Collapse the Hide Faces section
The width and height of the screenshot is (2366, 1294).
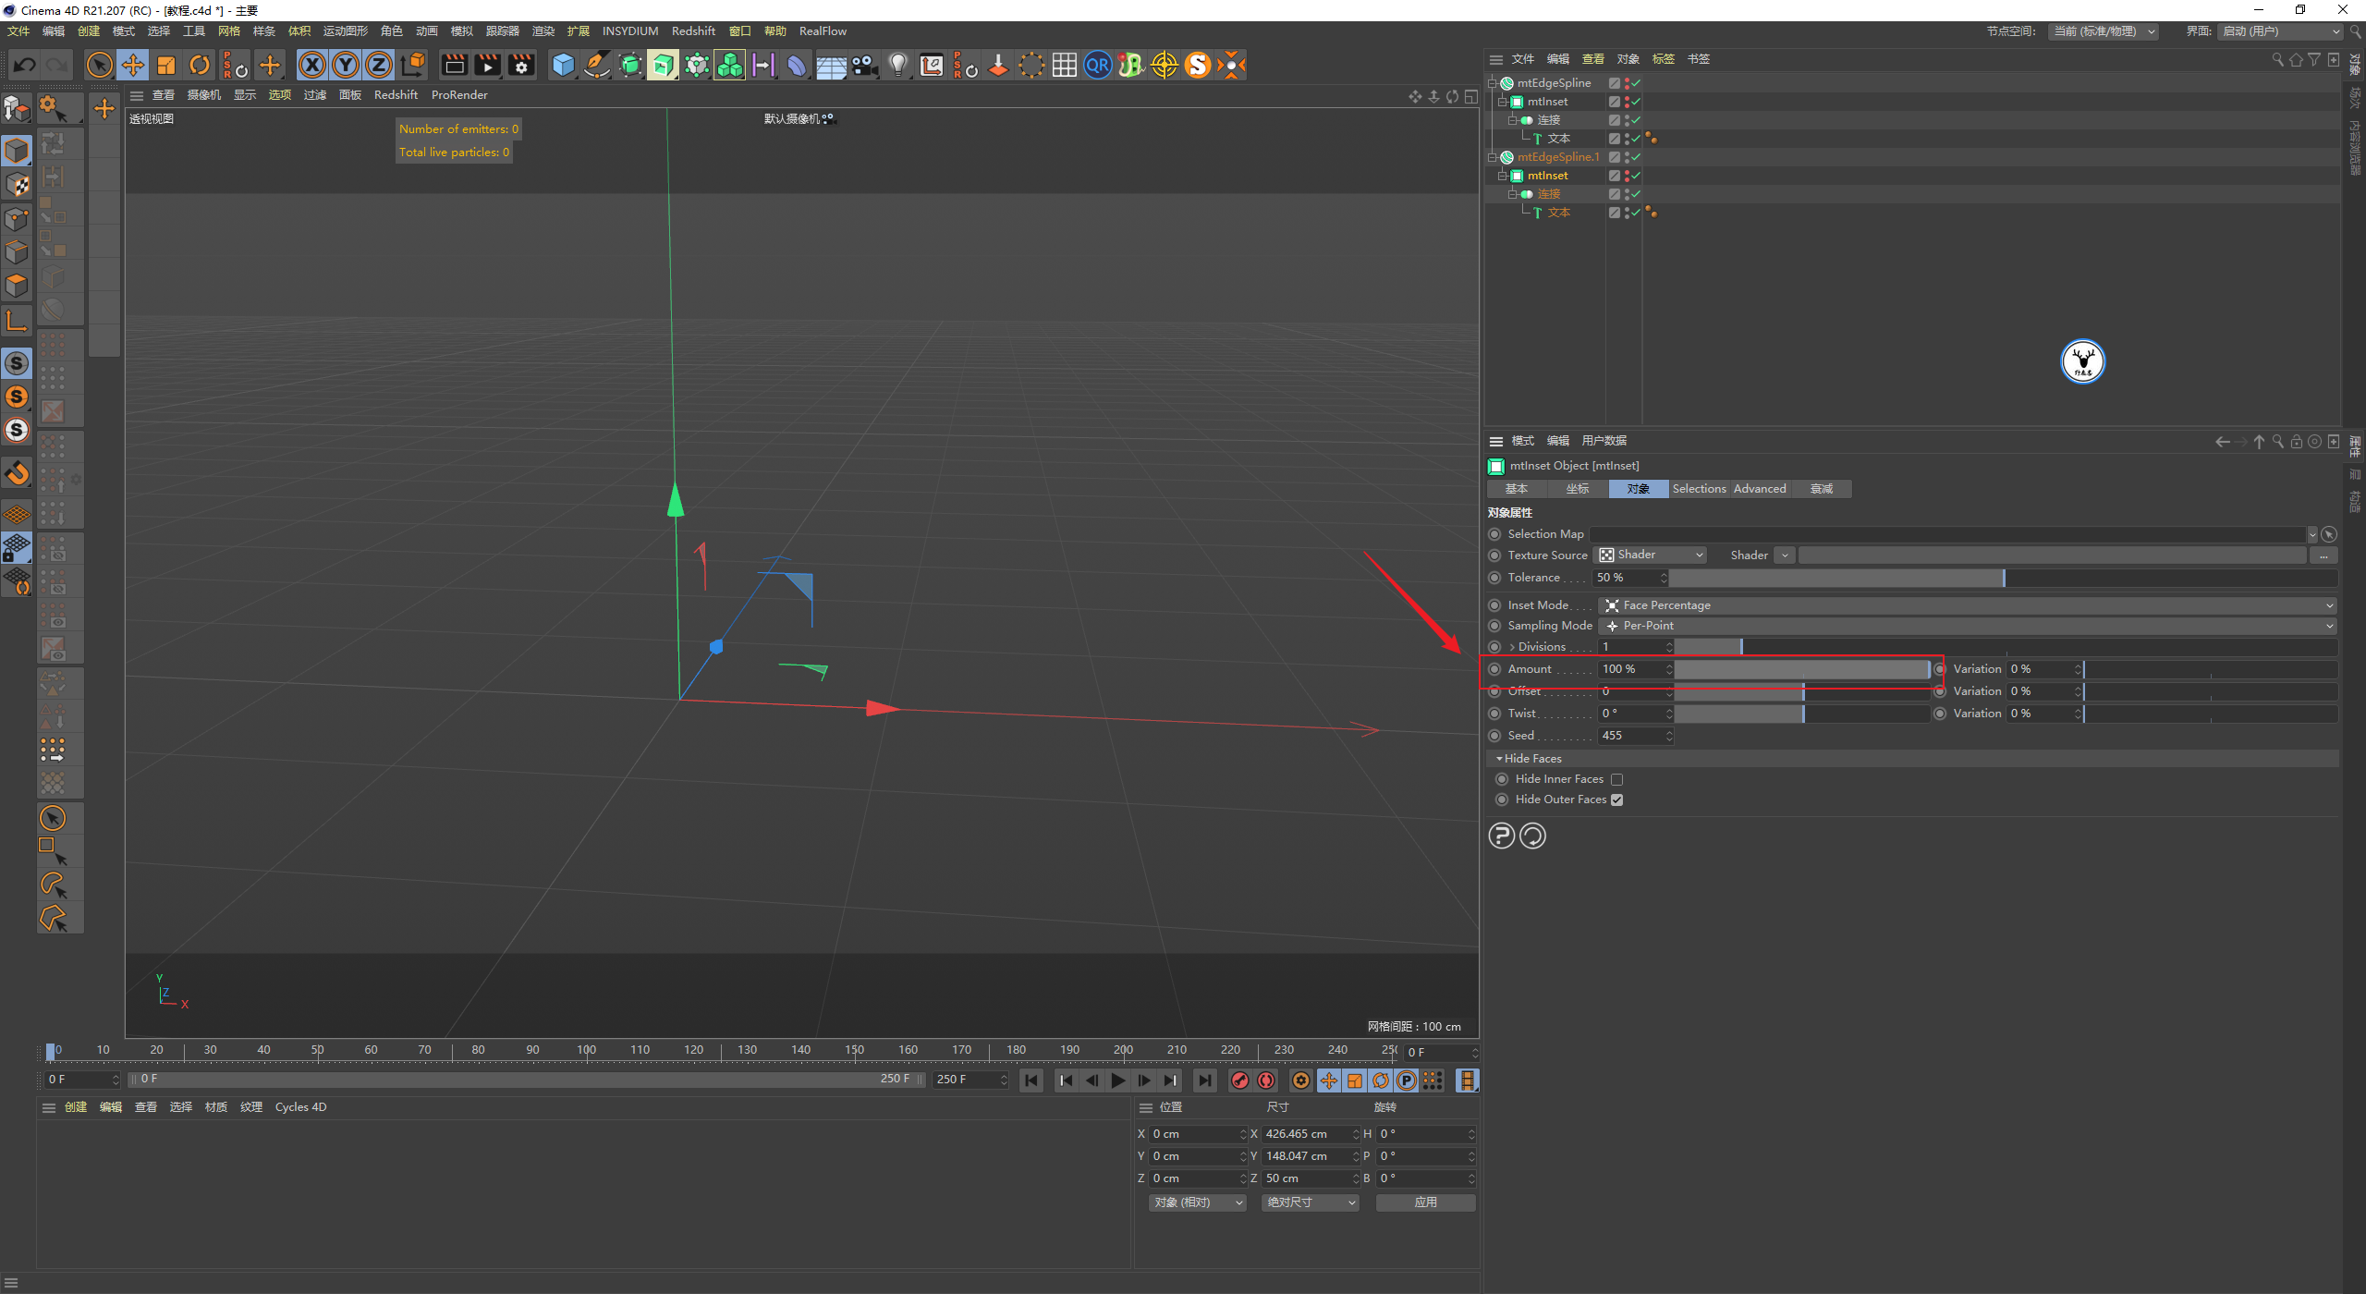1499,759
